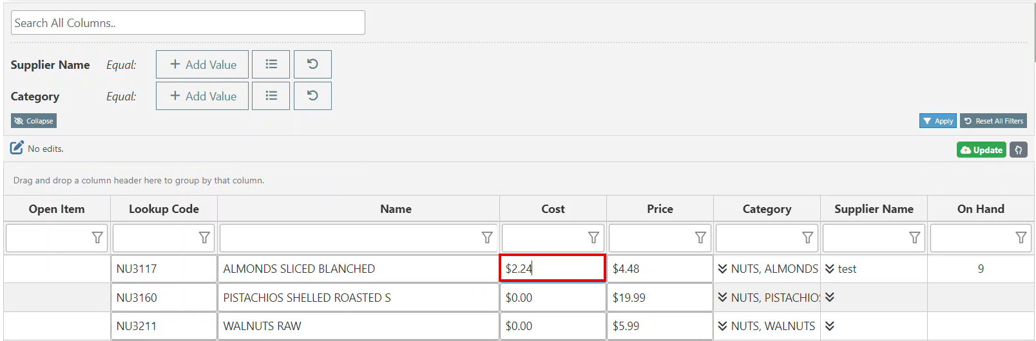The height and width of the screenshot is (341, 1036).
Task: Expand supplier dropdown for PISTACHIOS row
Action: click(830, 297)
